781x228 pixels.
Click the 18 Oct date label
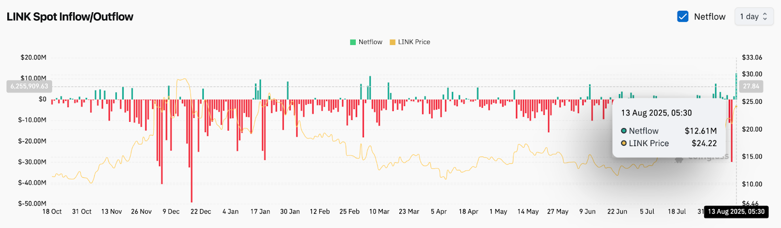coord(52,211)
